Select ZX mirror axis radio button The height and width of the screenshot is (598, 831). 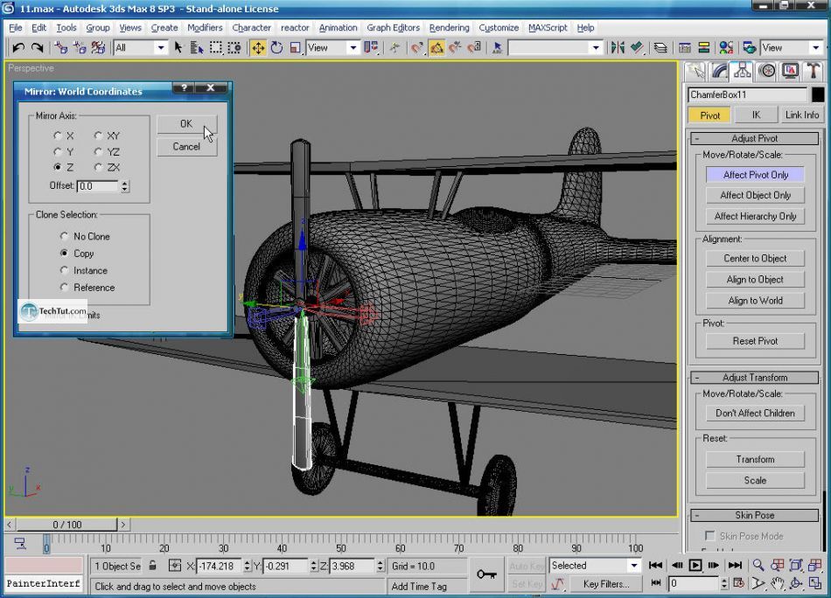pos(98,167)
